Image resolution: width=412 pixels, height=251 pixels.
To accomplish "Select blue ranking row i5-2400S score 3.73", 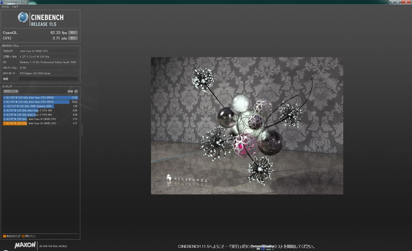I will click(x=40, y=119).
